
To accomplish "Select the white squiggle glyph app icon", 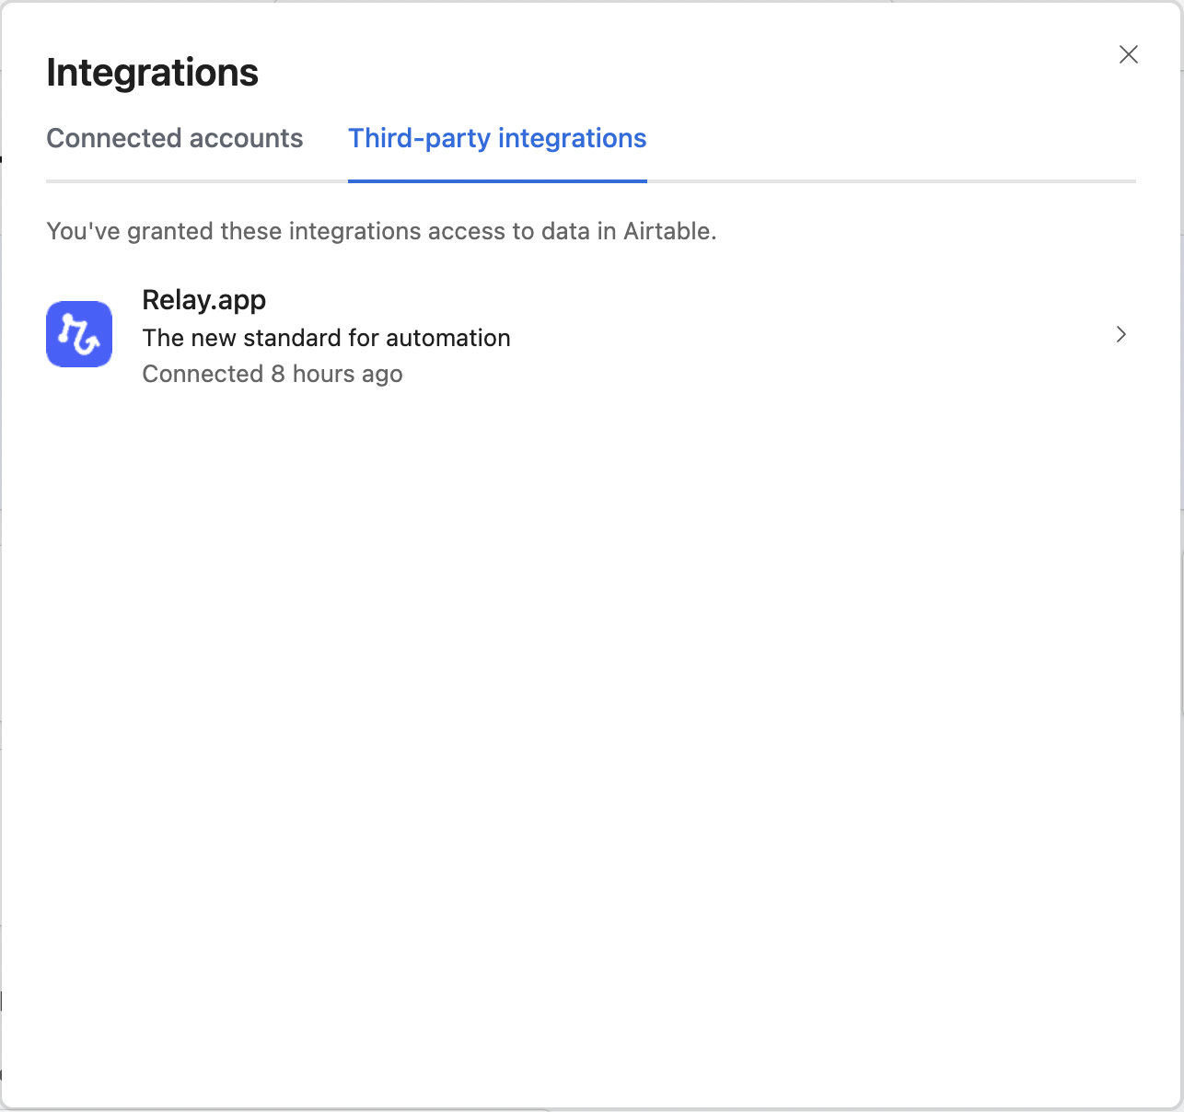I will [78, 334].
